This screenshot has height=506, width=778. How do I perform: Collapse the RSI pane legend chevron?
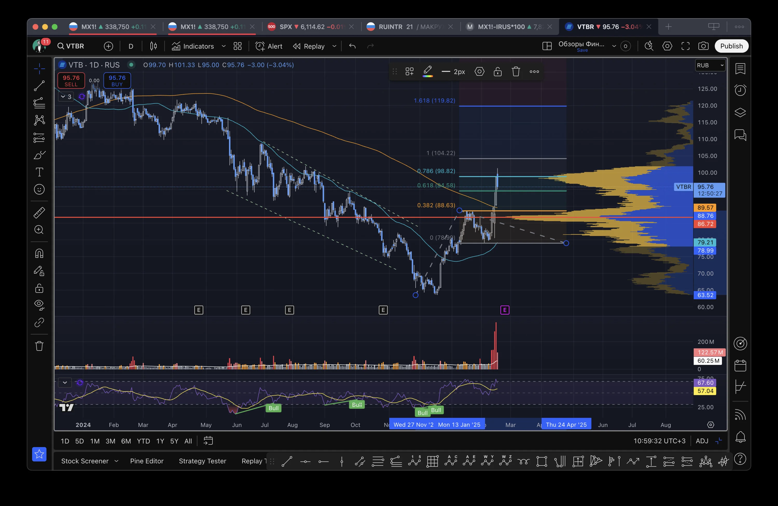pyautogui.click(x=65, y=383)
